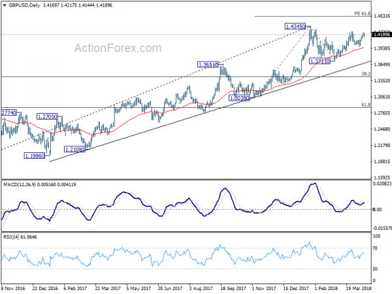Click the 1.24680 price axis value
This screenshot has width=392, height=294.
coord(382,129)
